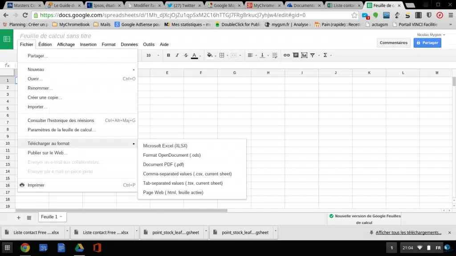Open the fill color bucket
Screen dimensions: 456x256
[209, 55]
